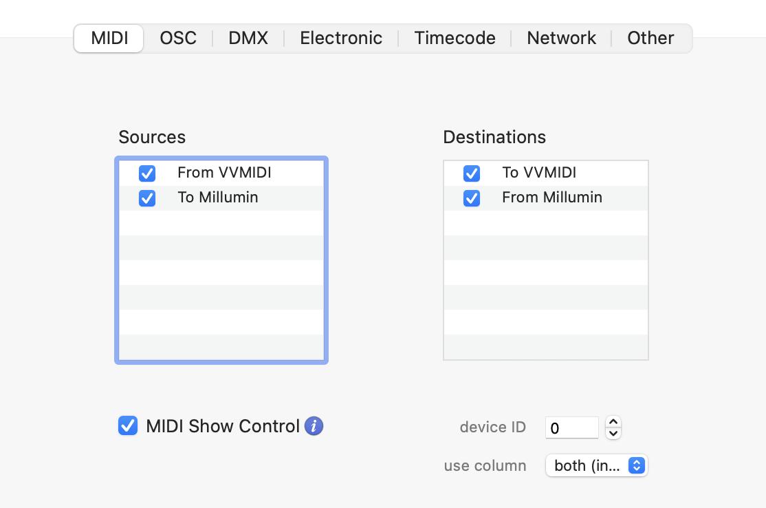The width and height of the screenshot is (766, 508).
Task: Toggle the To Millumin source checkbox
Action: [x=147, y=198]
